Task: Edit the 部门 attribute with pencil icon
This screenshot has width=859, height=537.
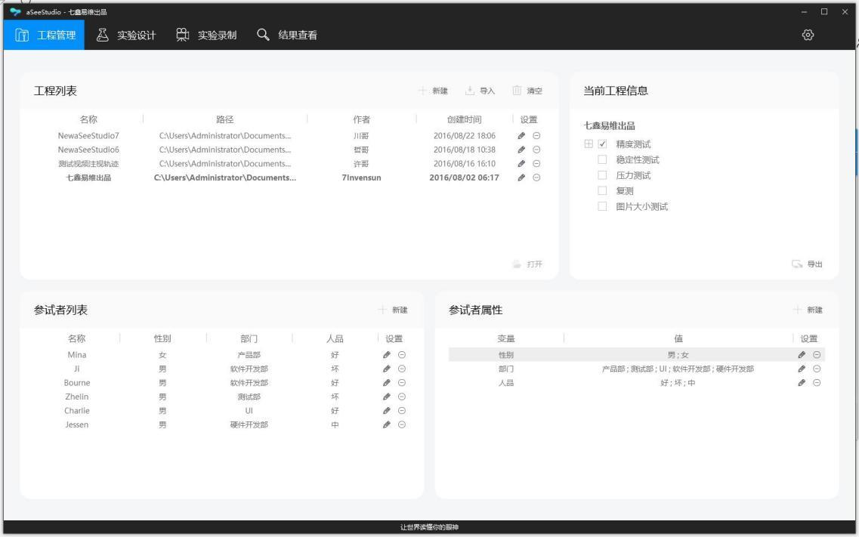Action: (x=802, y=369)
